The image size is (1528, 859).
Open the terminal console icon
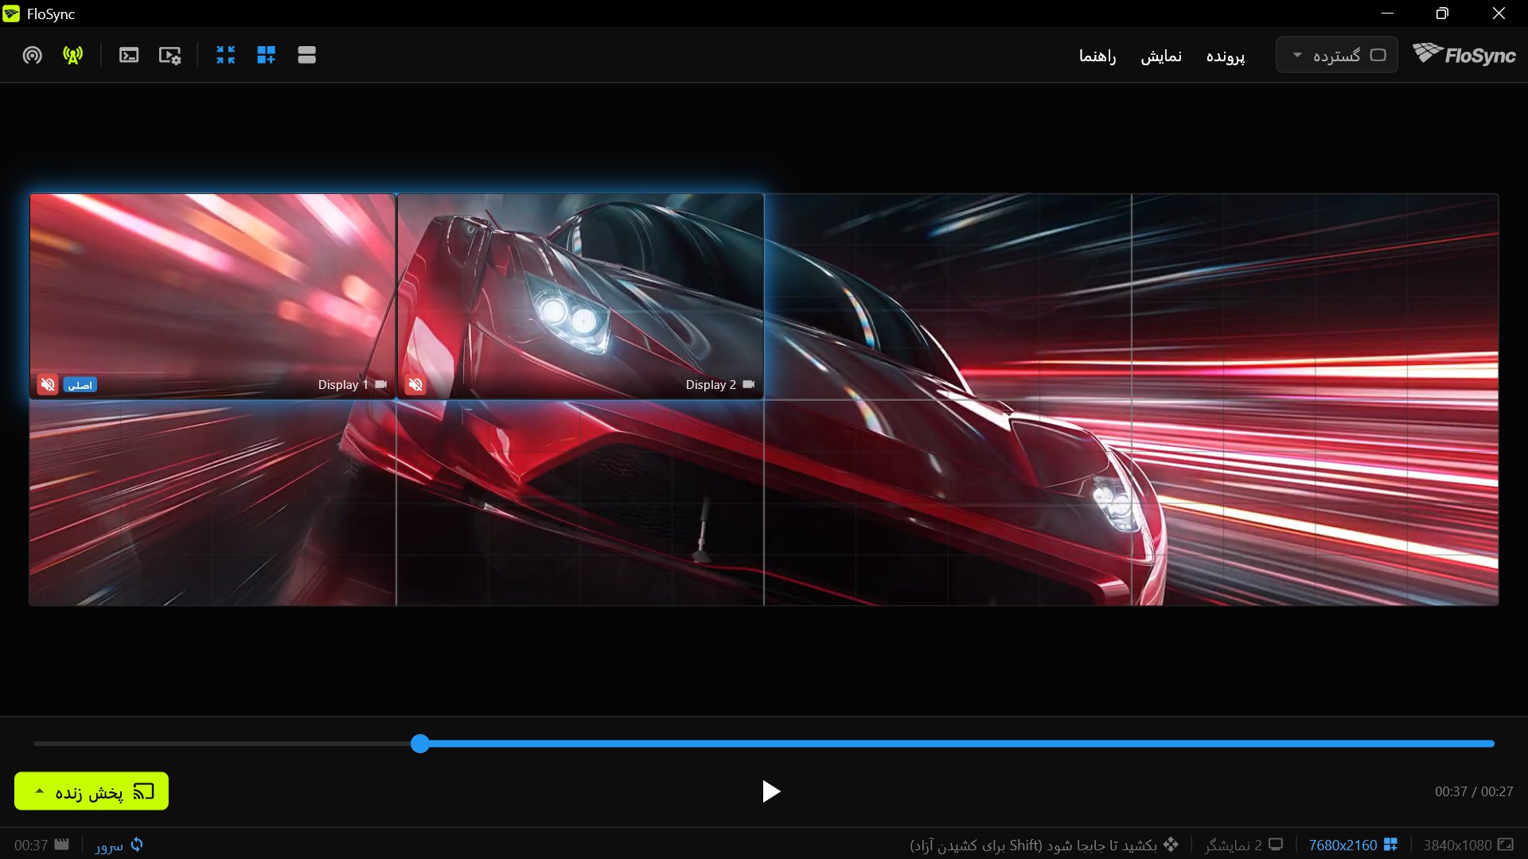tap(129, 55)
